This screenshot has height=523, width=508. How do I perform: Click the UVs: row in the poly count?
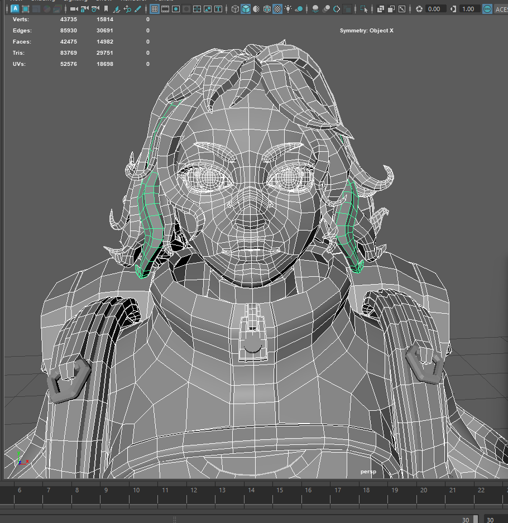click(x=81, y=64)
